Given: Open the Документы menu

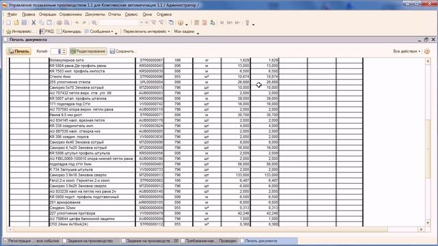Looking at the screenshot, I should (x=95, y=14).
